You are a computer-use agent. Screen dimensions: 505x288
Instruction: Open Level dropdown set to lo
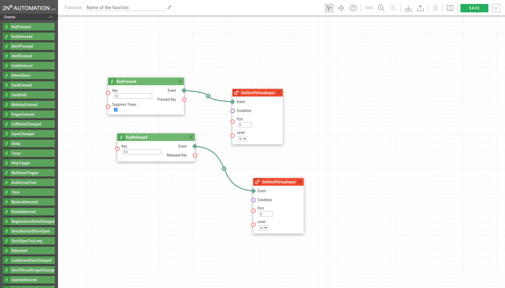tap(263, 228)
